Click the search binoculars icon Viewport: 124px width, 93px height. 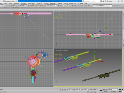(x=101, y=1)
